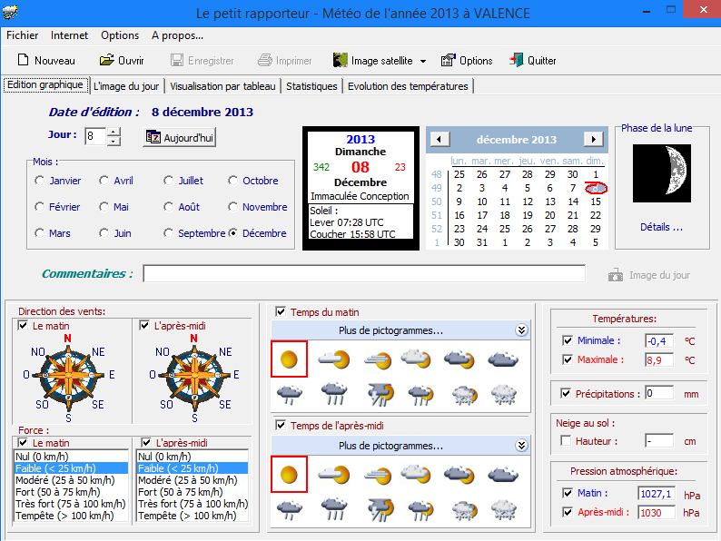Select heavy rain afternoon pictogram
Viewport: 721px width, 541px height.
pos(334,509)
